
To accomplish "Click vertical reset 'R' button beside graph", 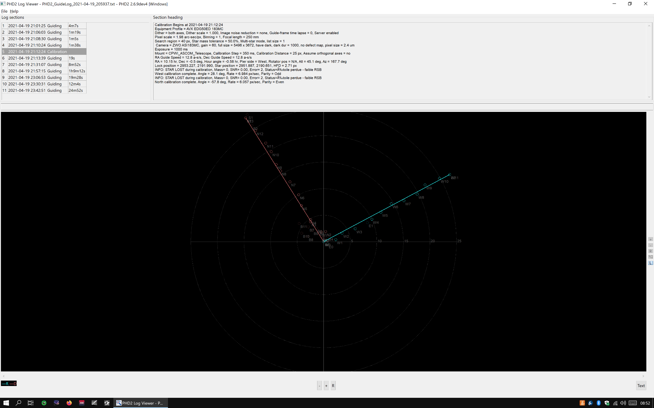I will [650, 251].
